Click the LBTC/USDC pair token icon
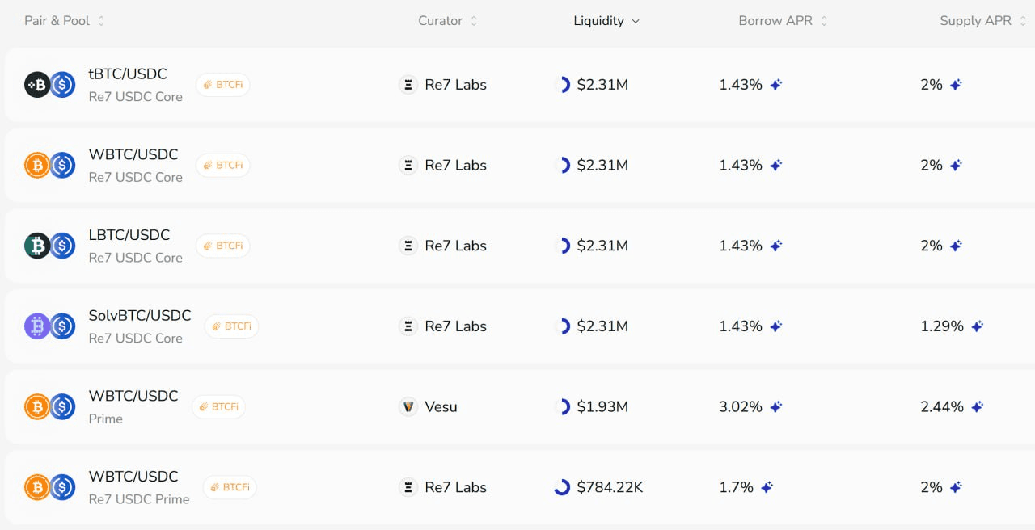Viewport: 1035px width, 530px height. point(38,246)
